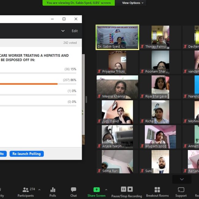Open the Chat icon
The width and height of the screenshot is (199, 199).
point(73,190)
